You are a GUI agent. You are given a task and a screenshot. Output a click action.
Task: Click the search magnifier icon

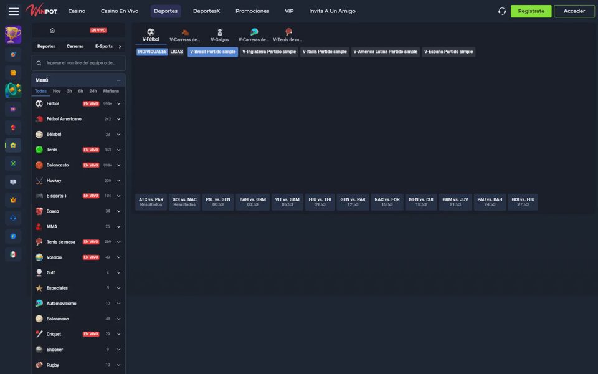pyautogui.click(x=39, y=63)
